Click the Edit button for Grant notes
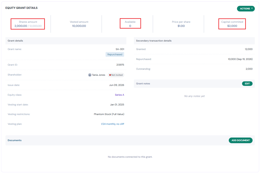 pos(247,84)
